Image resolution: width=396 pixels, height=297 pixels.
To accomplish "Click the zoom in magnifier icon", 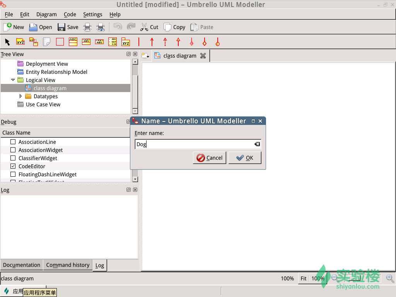I will [390, 278].
